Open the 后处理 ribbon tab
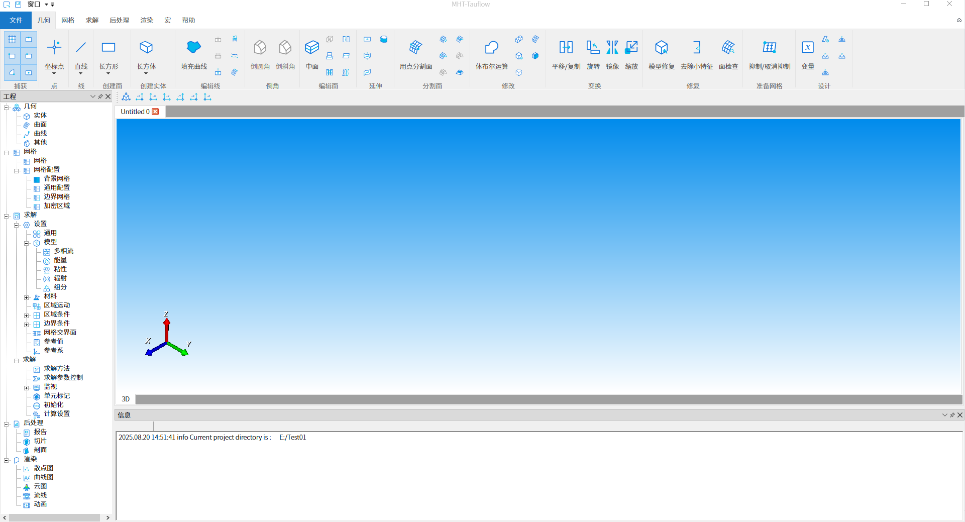Viewport: 965px width, 522px height. (119, 20)
